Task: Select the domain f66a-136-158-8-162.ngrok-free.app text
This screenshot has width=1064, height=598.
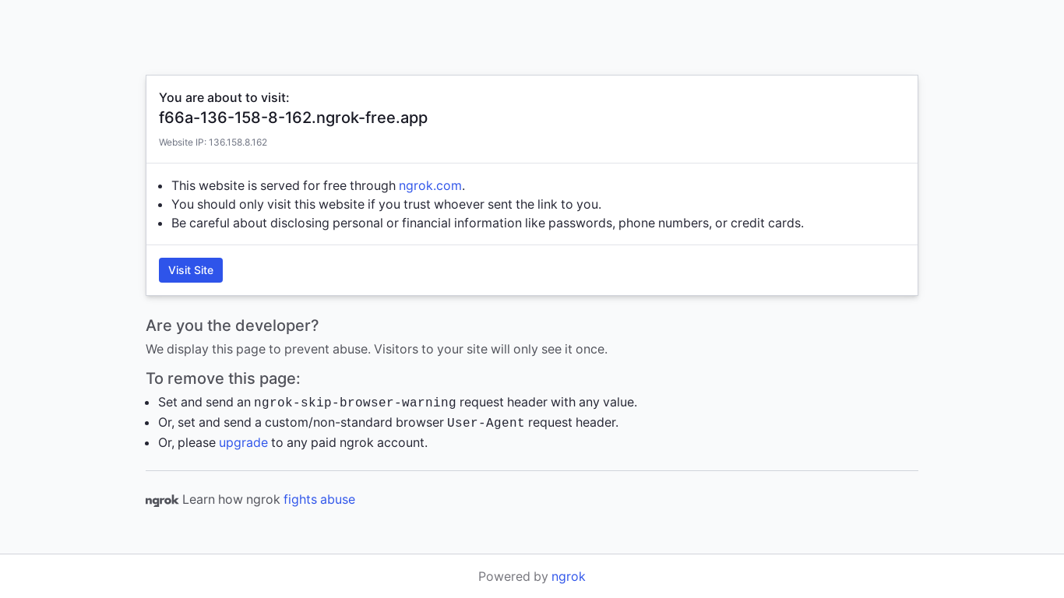Action: [293, 118]
